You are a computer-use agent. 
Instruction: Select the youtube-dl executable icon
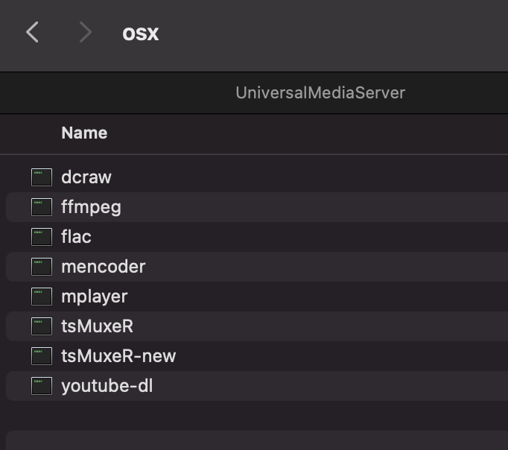[42, 386]
